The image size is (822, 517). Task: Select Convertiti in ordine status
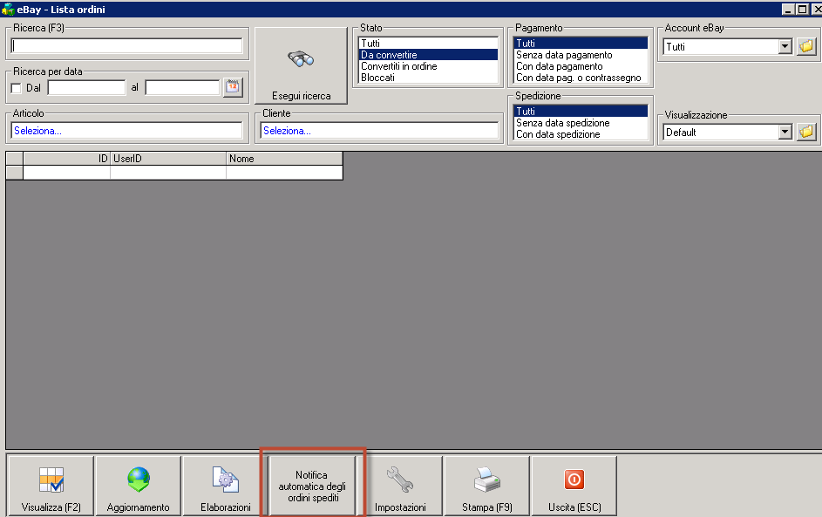pyautogui.click(x=428, y=66)
